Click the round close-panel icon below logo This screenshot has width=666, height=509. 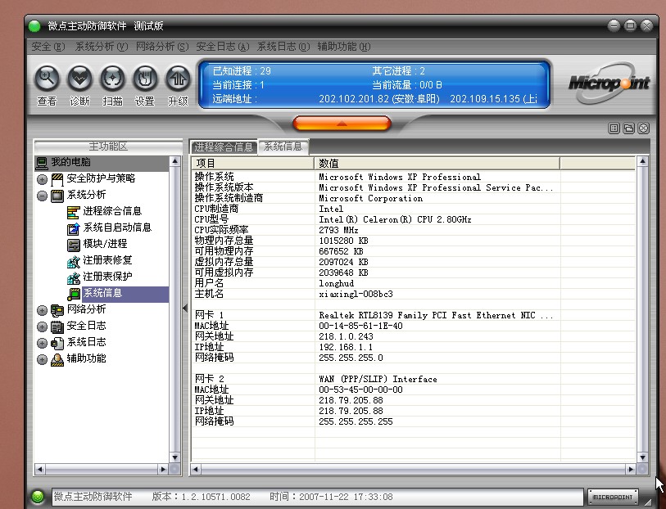[644, 128]
